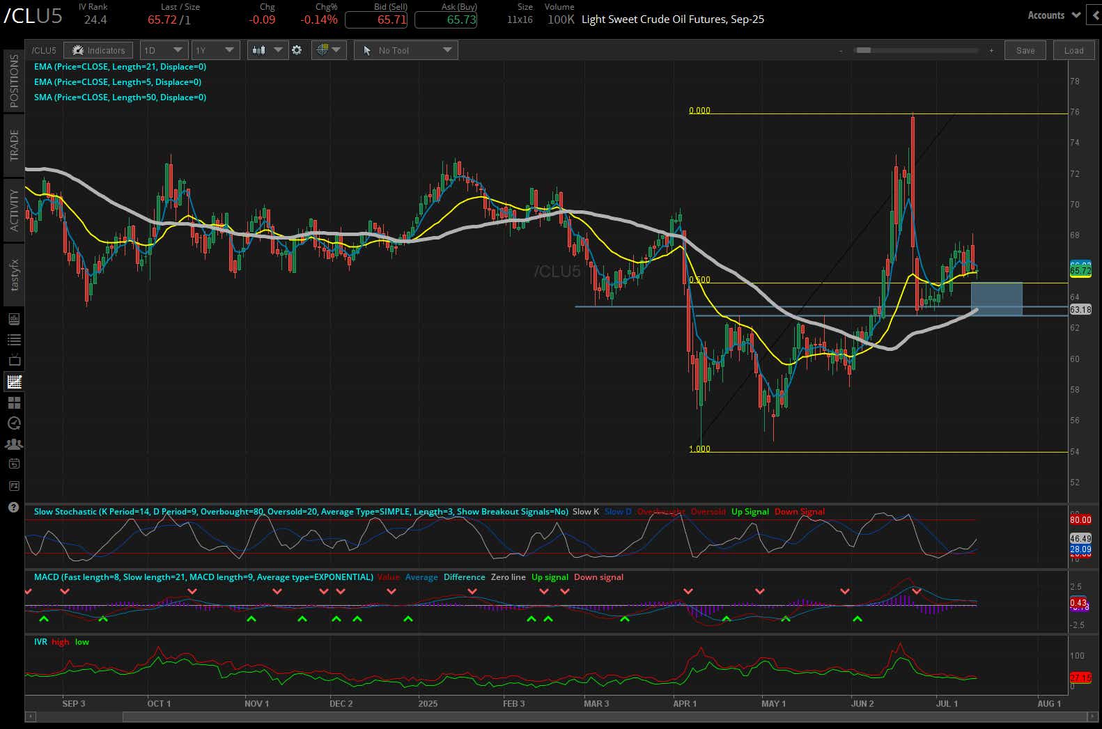
Task: Open the people follow icon
Action: click(x=14, y=444)
